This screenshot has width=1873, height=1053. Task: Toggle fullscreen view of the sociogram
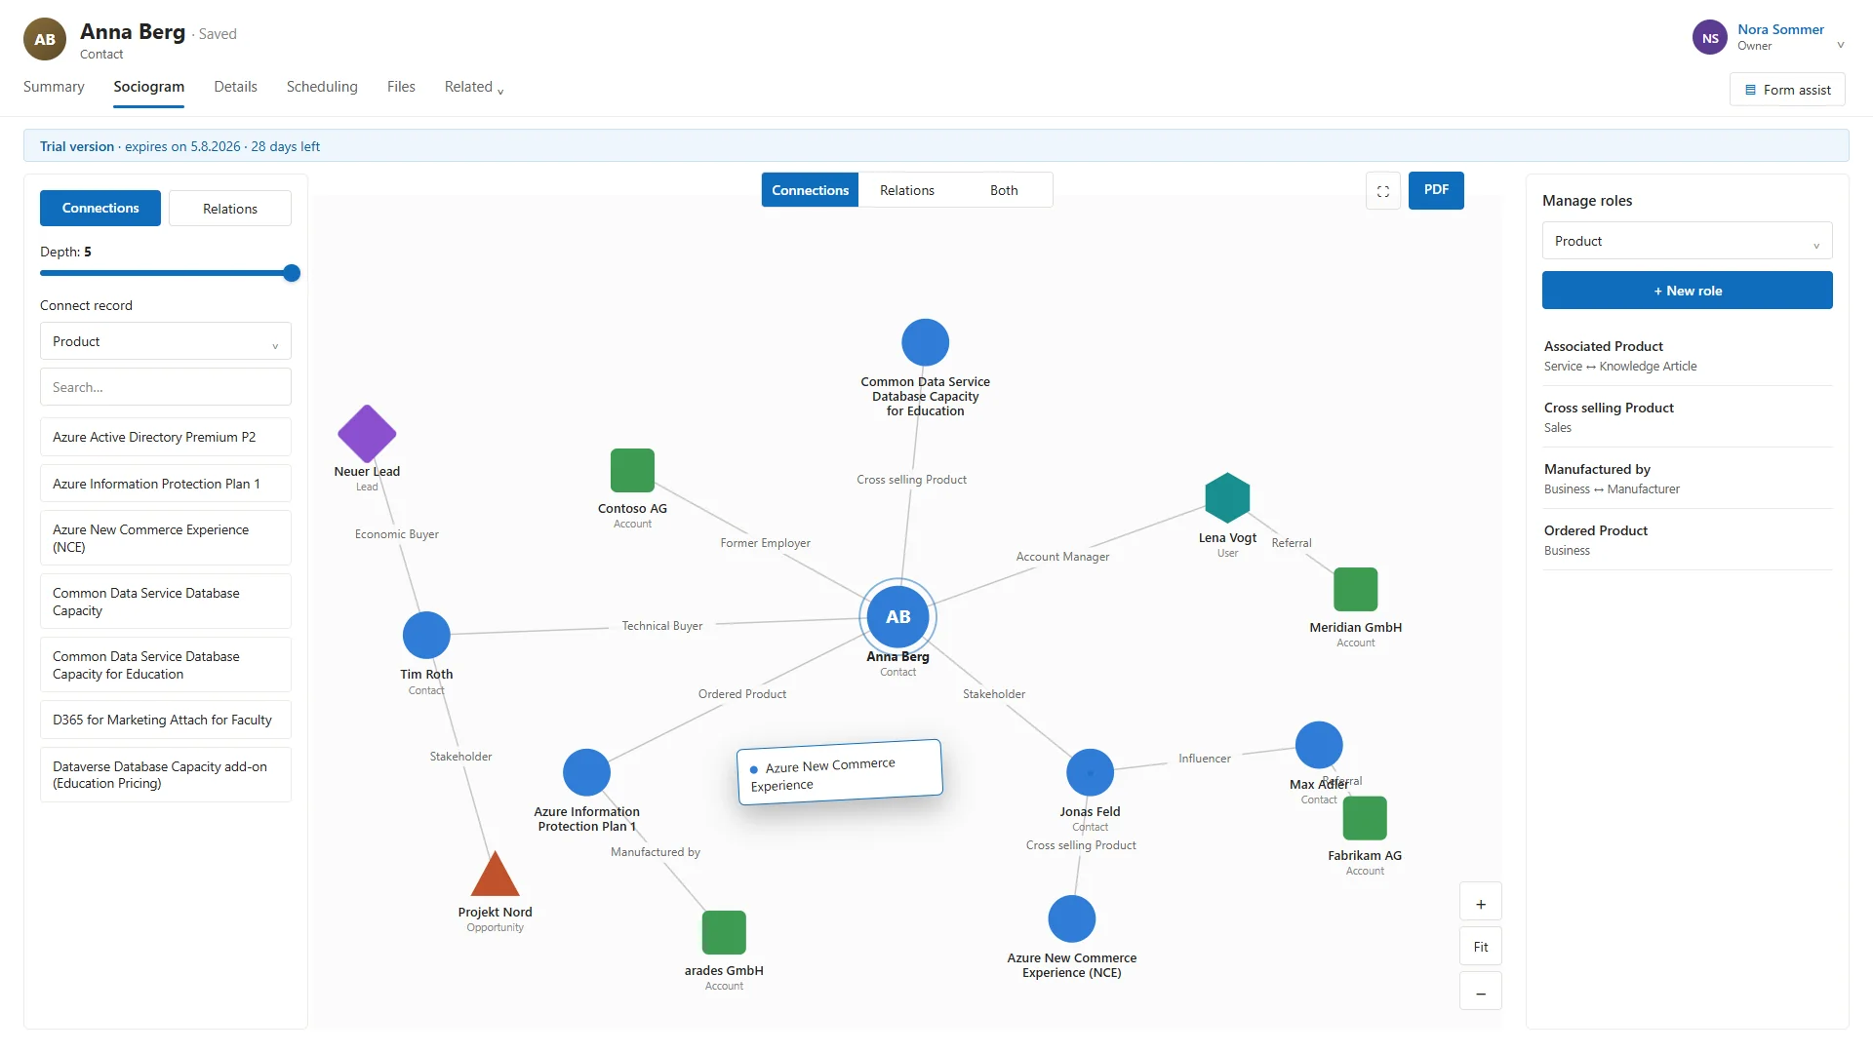[1383, 191]
